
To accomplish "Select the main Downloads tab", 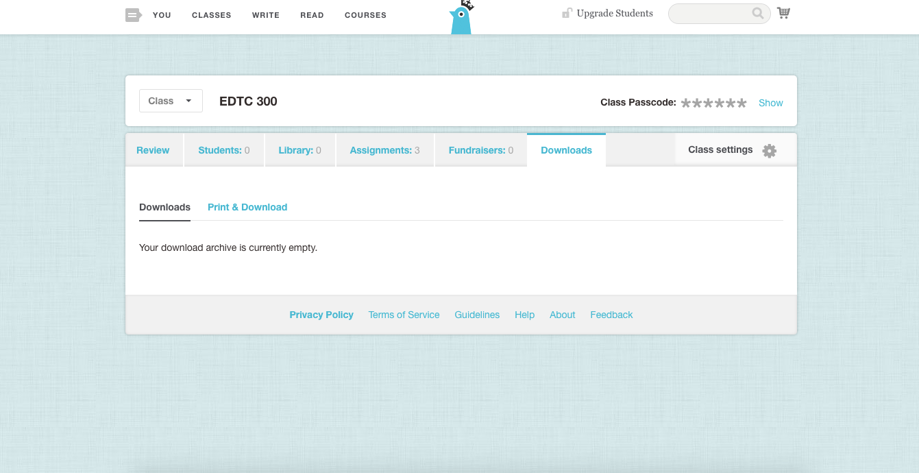I will (x=566, y=150).
